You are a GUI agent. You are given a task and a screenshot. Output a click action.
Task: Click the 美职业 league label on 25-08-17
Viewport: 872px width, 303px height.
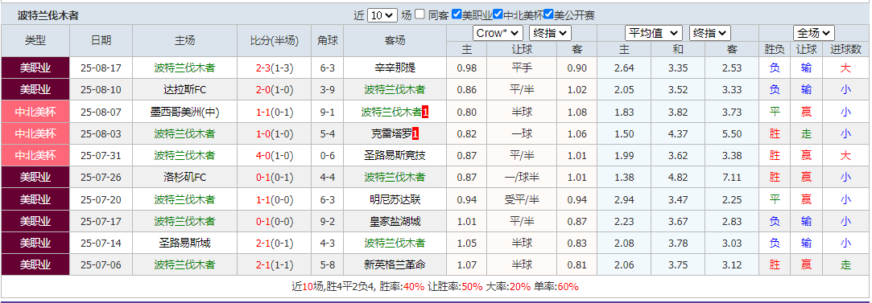point(35,68)
